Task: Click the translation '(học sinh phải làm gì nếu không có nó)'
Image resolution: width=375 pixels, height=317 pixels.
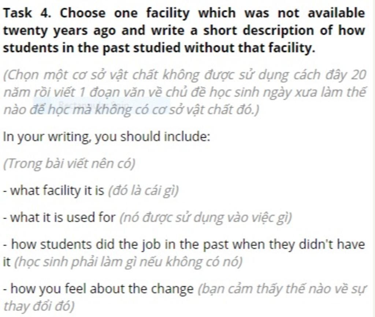Action: (x=128, y=262)
